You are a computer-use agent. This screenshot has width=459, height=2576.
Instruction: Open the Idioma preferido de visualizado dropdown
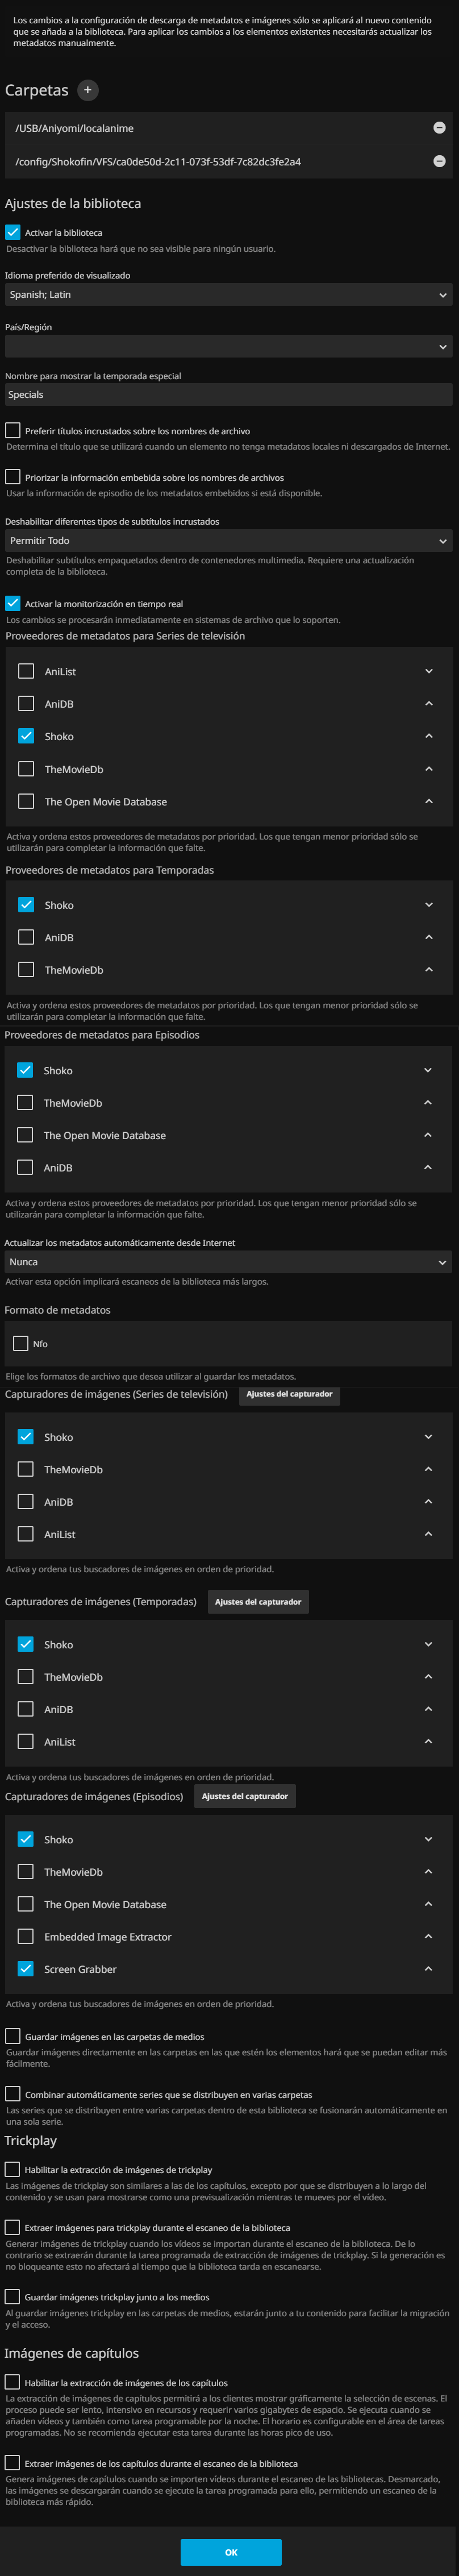click(x=229, y=295)
